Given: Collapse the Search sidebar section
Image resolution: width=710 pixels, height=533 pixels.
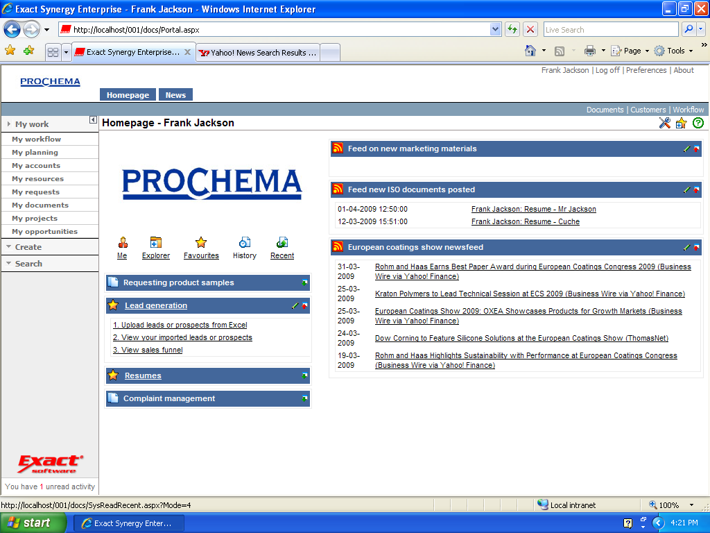Looking at the screenshot, I should [x=8, y=263].
